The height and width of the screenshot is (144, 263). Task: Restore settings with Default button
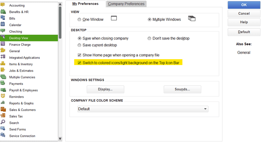[x=244, y=32]
